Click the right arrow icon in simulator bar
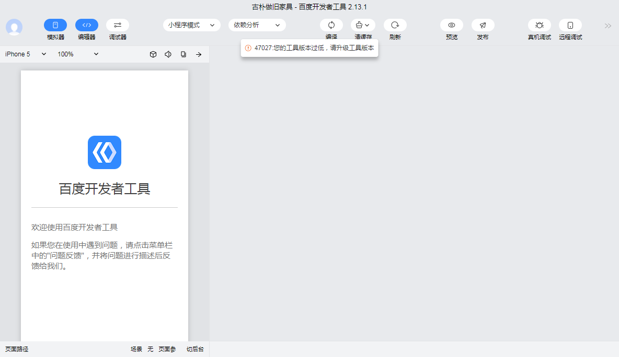The width and height of the screenshot is (619, 357). 199,54
